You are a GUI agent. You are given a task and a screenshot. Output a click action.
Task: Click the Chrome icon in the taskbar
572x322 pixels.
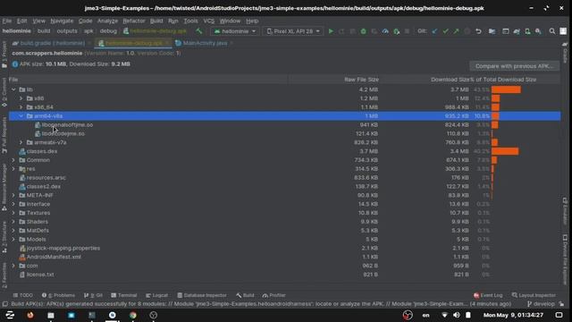pos(133,315)
